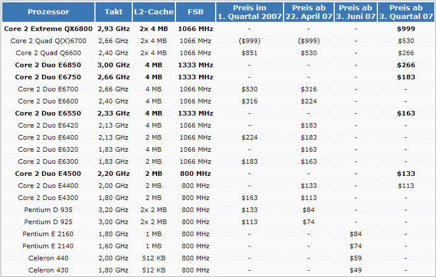
Task: Click the ($999) first-quarter price for Q(X)6700
Action: pyautogui.click(x=250, y=41)
